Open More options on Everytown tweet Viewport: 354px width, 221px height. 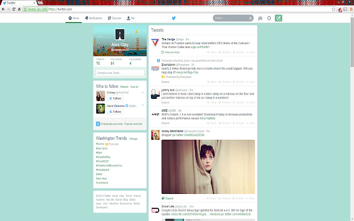click(x=251, y=82)
